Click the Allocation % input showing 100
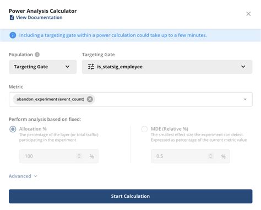Image resolution: width=261 pixels, height=210 pixels. pos(59,156)
